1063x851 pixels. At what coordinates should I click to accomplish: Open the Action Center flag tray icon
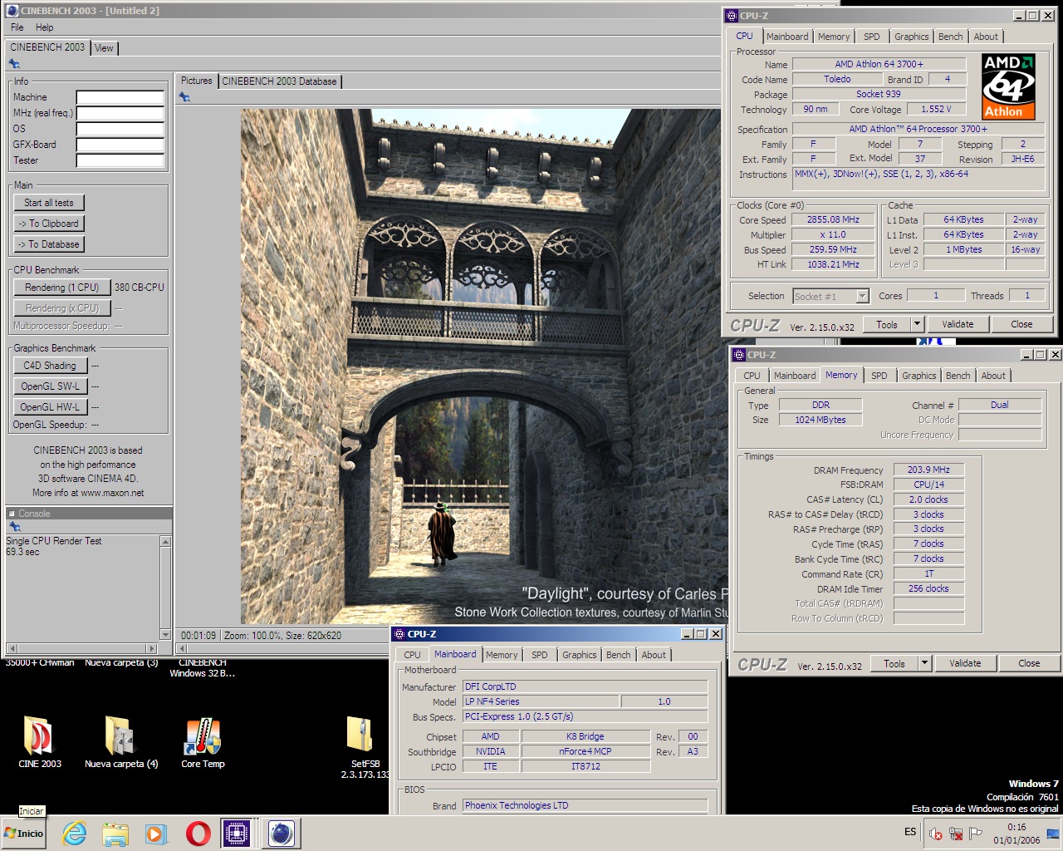coord(976,834)
